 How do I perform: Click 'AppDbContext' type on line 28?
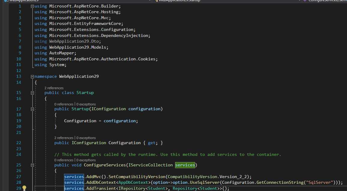[x=133, y=182]
